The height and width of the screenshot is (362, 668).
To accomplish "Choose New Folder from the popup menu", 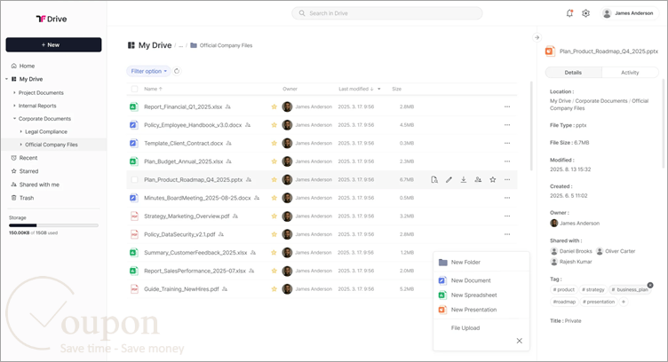I will (481, 262).
